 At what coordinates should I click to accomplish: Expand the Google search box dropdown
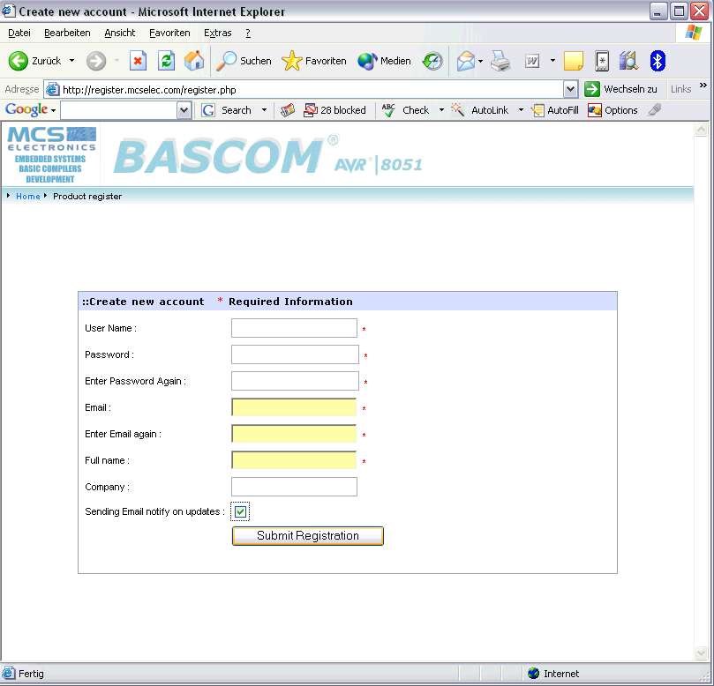point(184,110)
